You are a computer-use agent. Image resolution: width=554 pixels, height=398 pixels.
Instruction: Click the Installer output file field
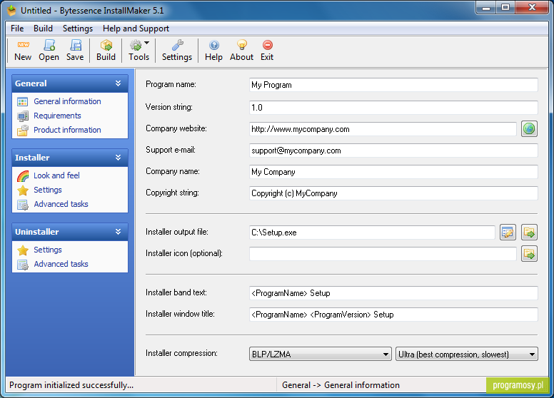[x=372, y=233]
